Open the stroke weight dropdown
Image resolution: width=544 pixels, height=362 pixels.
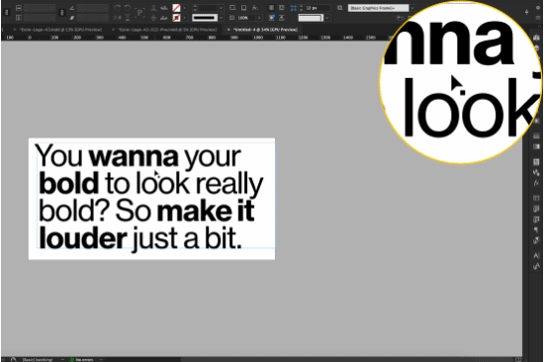pos(221,8)
